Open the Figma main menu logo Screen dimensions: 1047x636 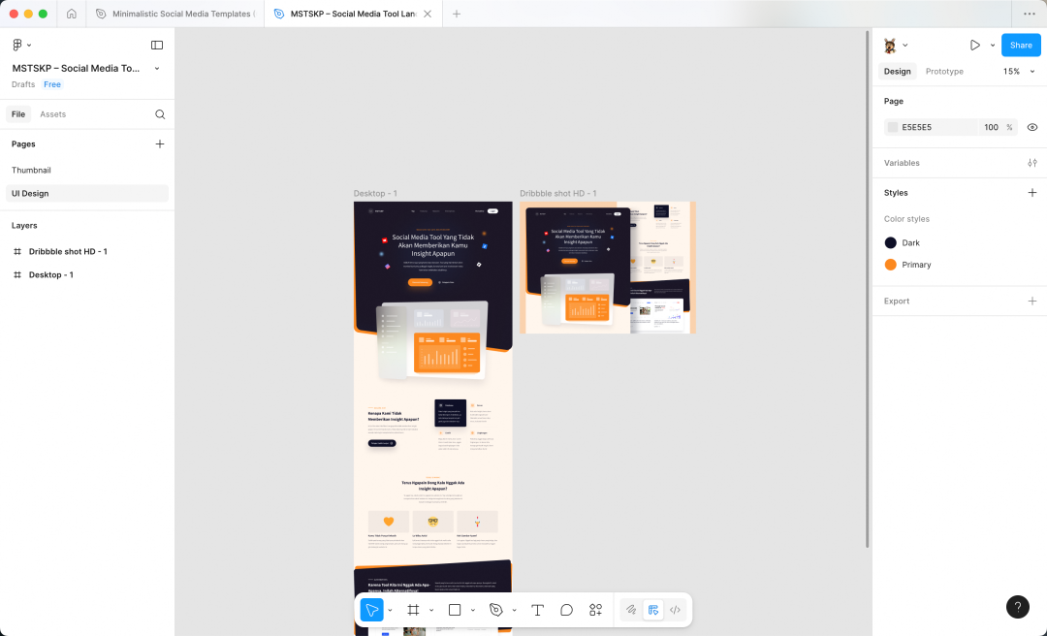(x=17, y=45)
